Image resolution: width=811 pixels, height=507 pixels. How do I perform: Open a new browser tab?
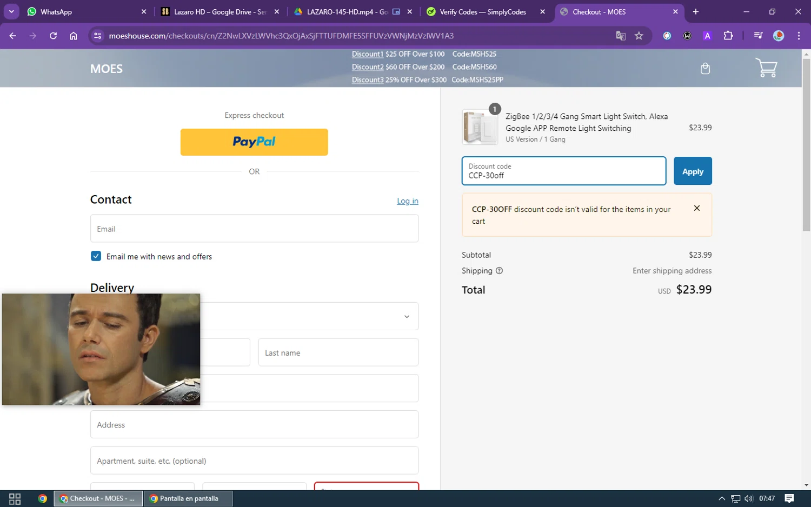pyautogui.click(x=696, y=11)
